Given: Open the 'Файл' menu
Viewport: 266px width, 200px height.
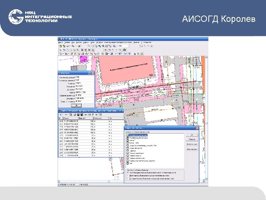Looking at the screenshot, I should pyautogui.click(x=60, y=42).
